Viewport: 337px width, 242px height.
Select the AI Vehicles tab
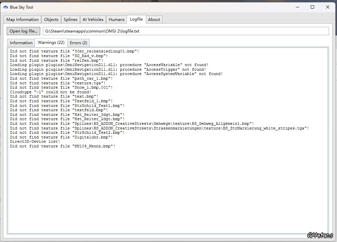pos(93,20)
